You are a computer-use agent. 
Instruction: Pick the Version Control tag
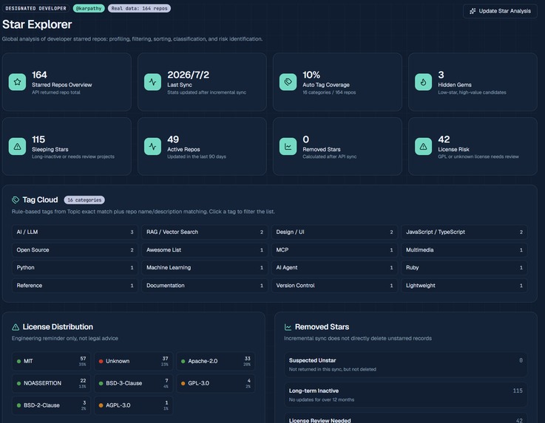[334, 286]
